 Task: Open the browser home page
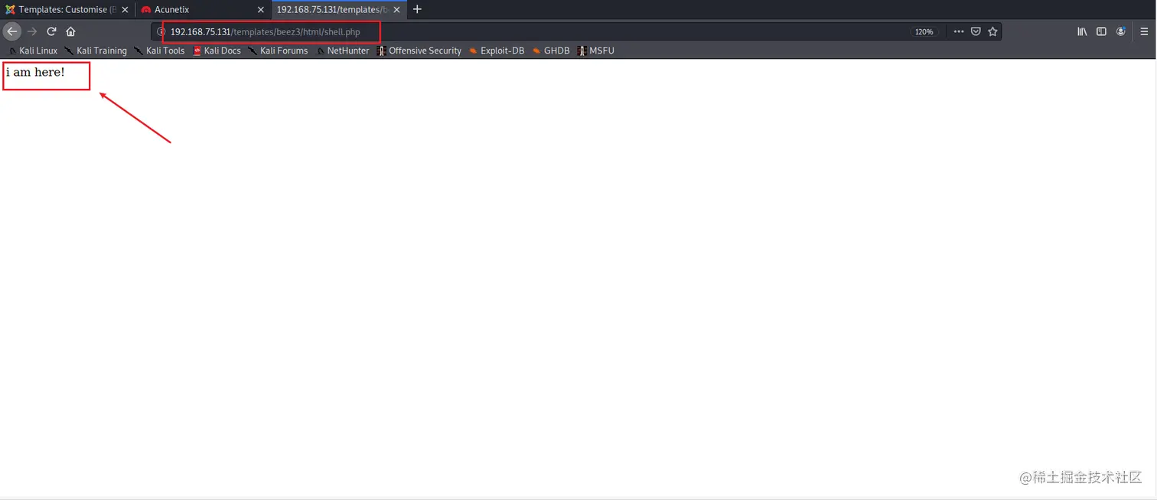70,31
